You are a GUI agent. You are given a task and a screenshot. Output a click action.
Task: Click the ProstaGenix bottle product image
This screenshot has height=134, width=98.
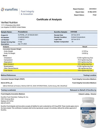pyautogui.click(x=88, y=112)
